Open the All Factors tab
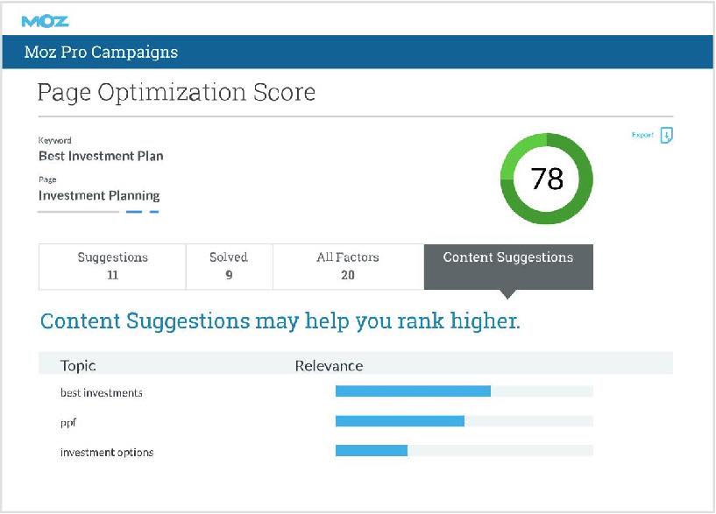Screen dimensions: 716x514 coord(347,265)
